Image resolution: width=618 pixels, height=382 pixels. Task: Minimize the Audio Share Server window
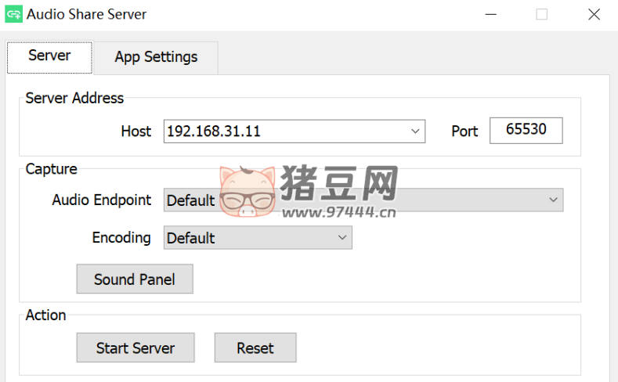pos(491,14)
